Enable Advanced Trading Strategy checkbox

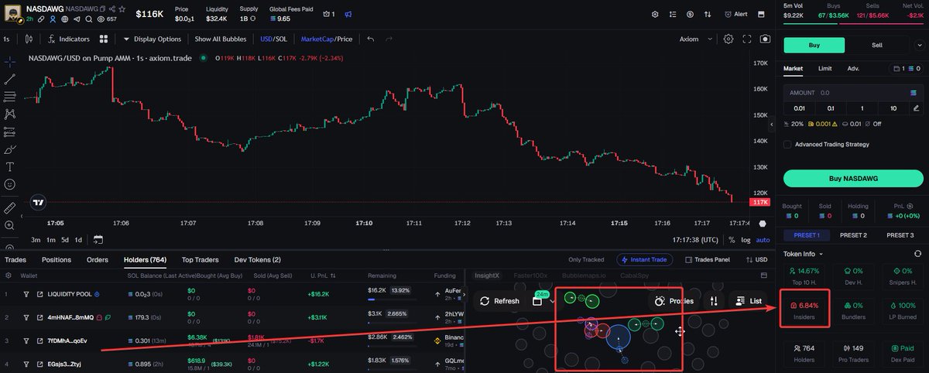[x=787, y=144]
